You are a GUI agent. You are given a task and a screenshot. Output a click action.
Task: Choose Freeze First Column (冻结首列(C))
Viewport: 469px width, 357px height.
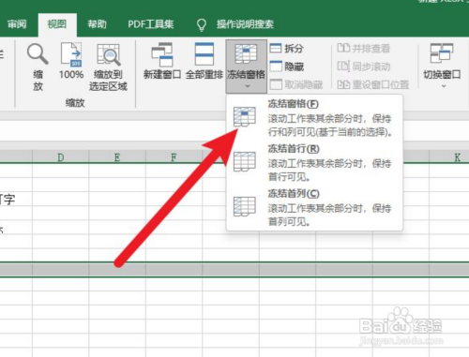pyautogui.click(x=314, y=207)
